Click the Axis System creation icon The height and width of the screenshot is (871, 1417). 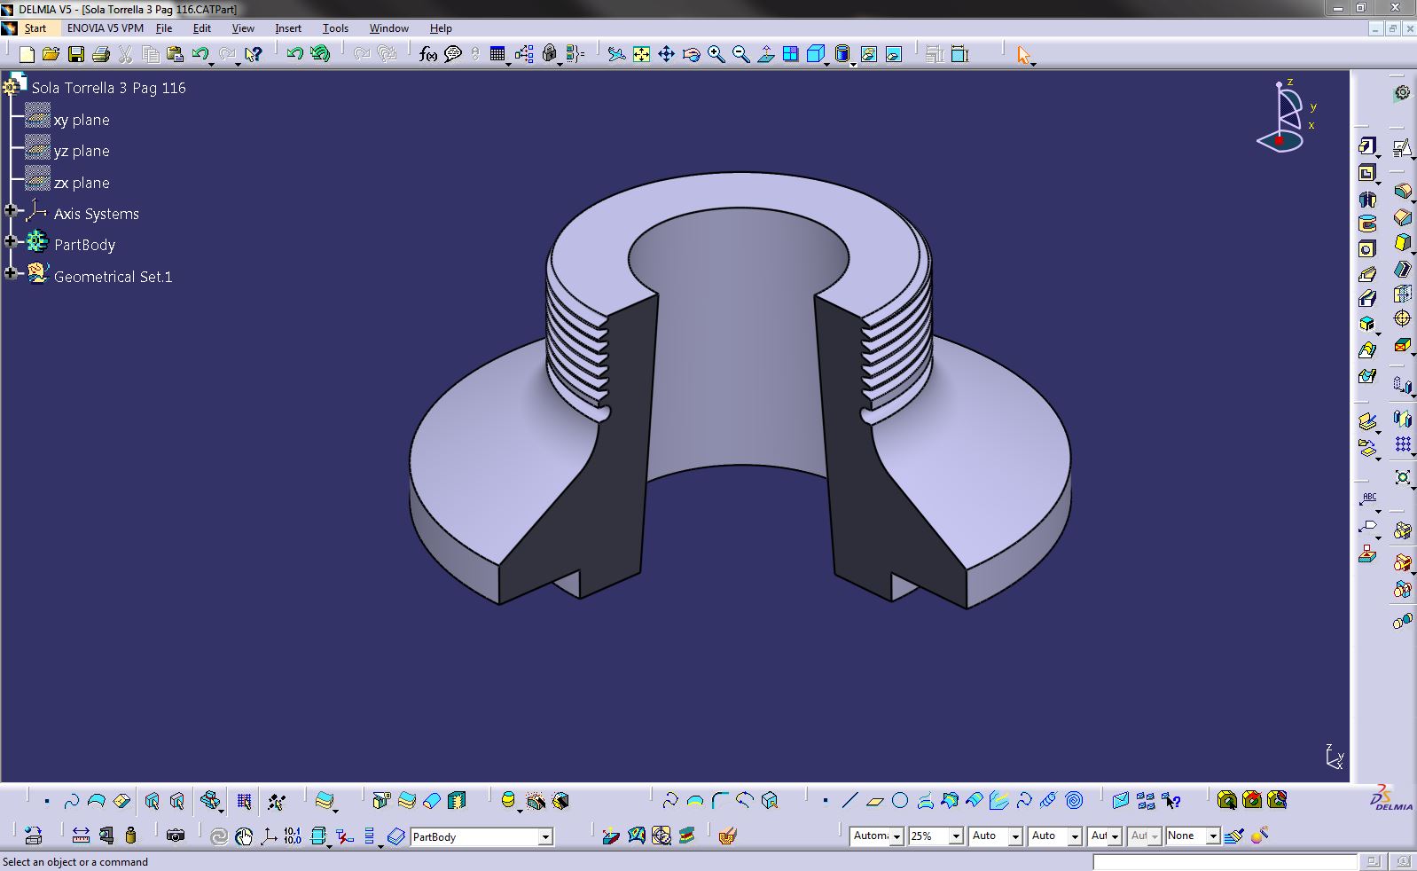[269, 836]
